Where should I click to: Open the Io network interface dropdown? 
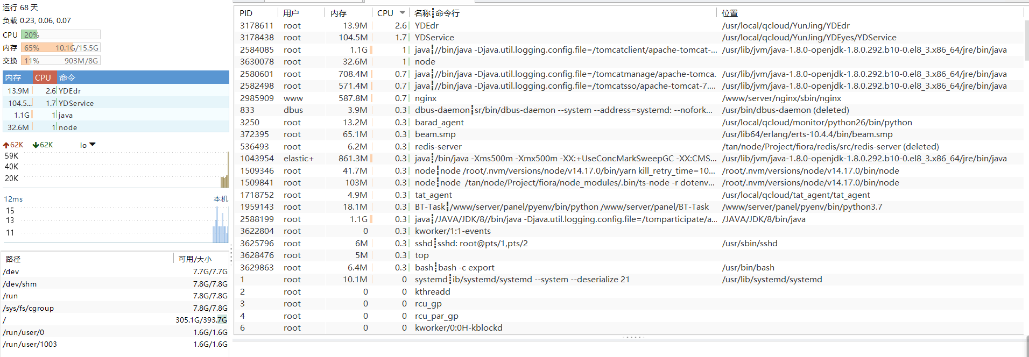(x=88, y=145)
